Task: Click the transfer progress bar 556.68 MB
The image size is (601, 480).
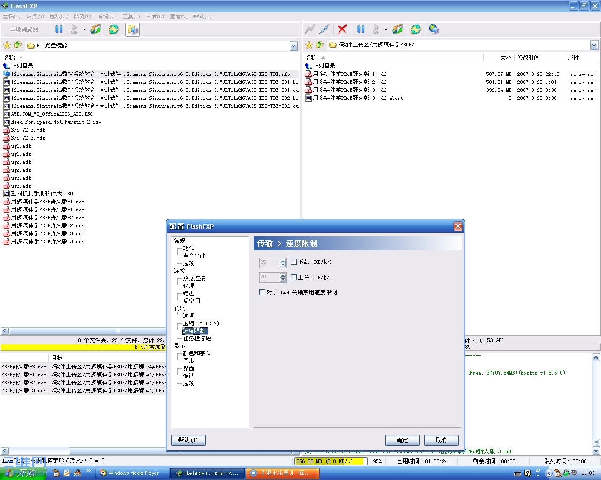Action: [331, 461]
